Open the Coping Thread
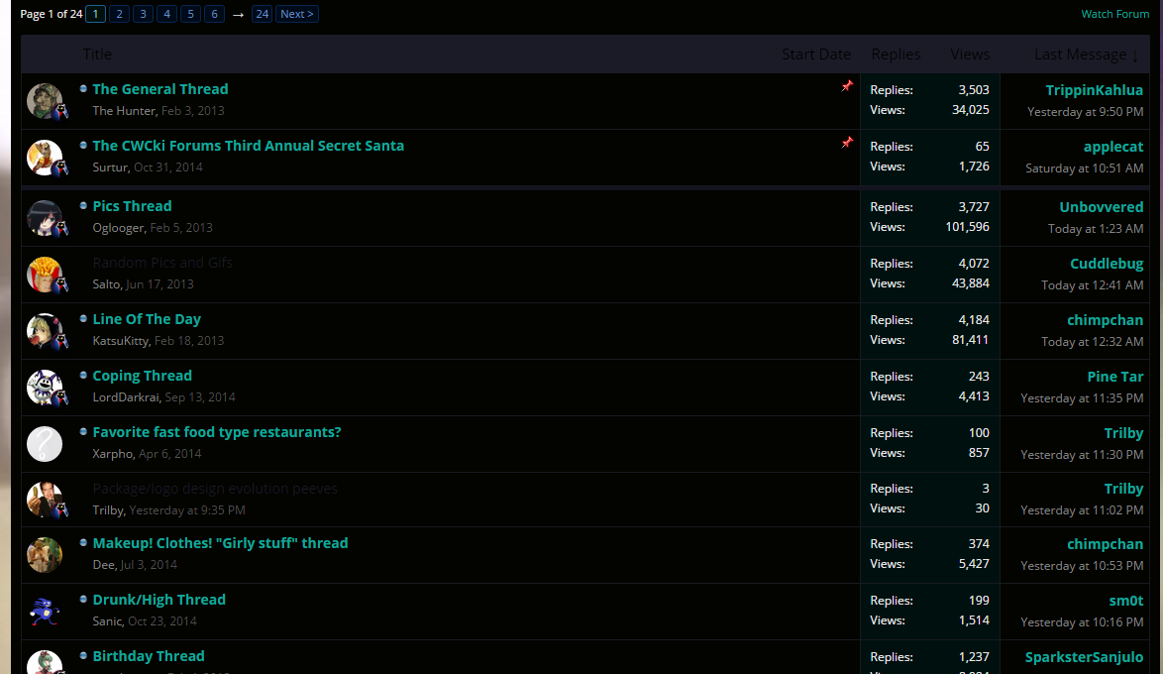 143,376
